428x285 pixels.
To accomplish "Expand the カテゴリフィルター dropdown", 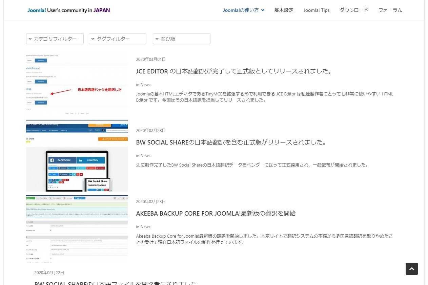I will coord(55,39).
